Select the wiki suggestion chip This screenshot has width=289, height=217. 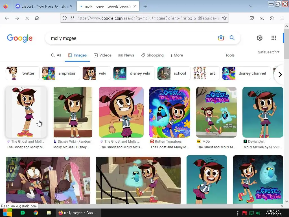point(97,73)
